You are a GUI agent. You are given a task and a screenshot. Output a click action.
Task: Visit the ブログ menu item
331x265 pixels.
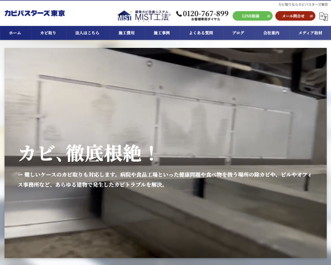point(238,33)
